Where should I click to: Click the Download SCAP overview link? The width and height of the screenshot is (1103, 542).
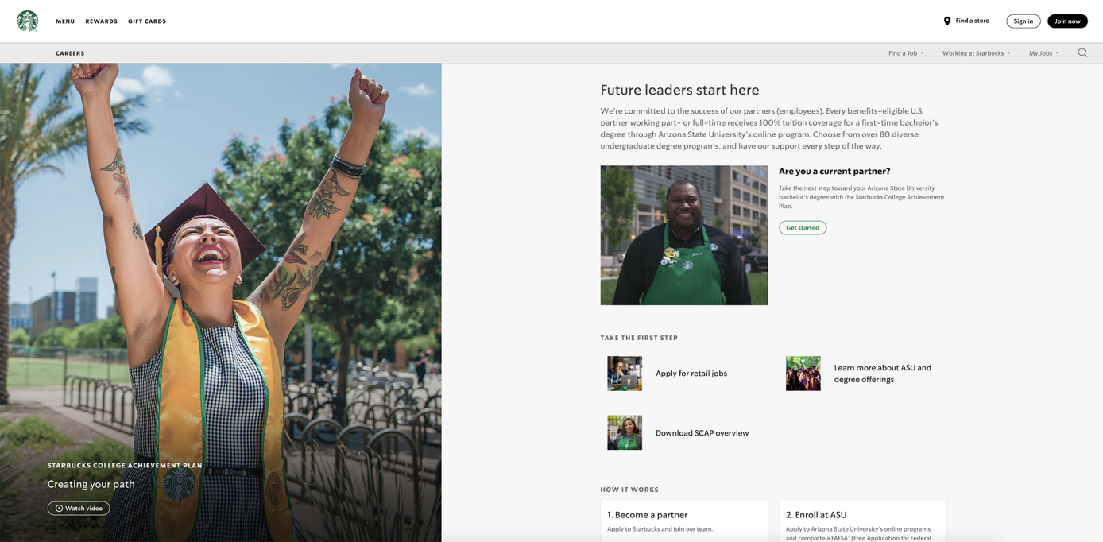coord(702,433)
